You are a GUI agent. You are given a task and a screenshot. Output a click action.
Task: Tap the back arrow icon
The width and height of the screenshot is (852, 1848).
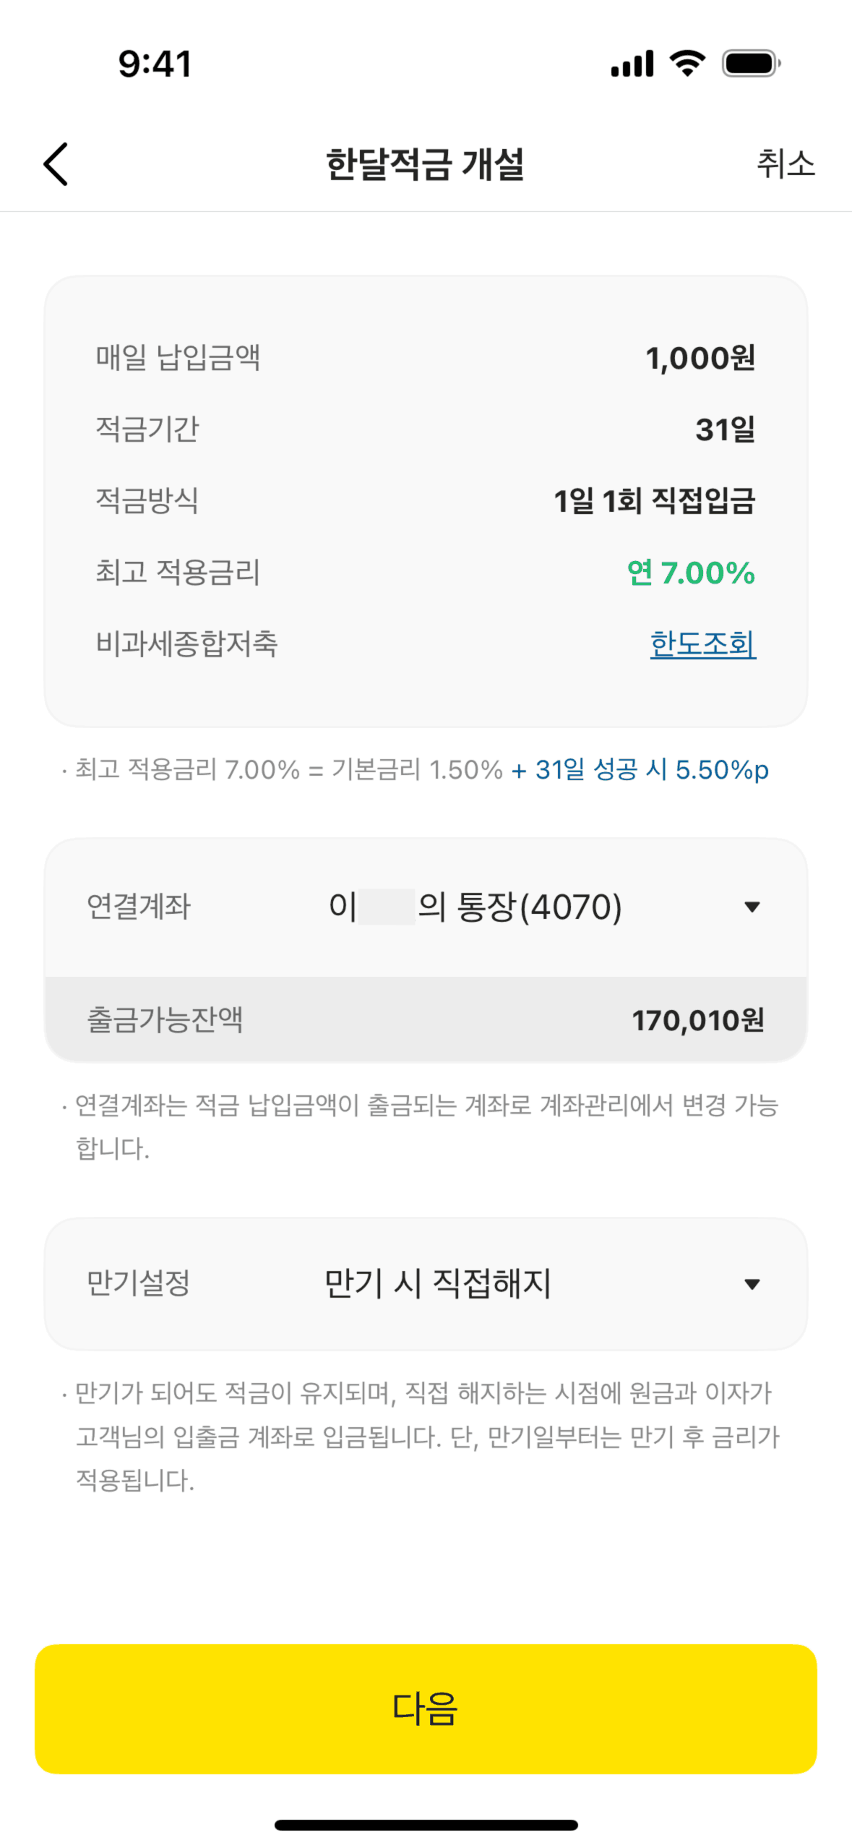[x=56, y=164]
